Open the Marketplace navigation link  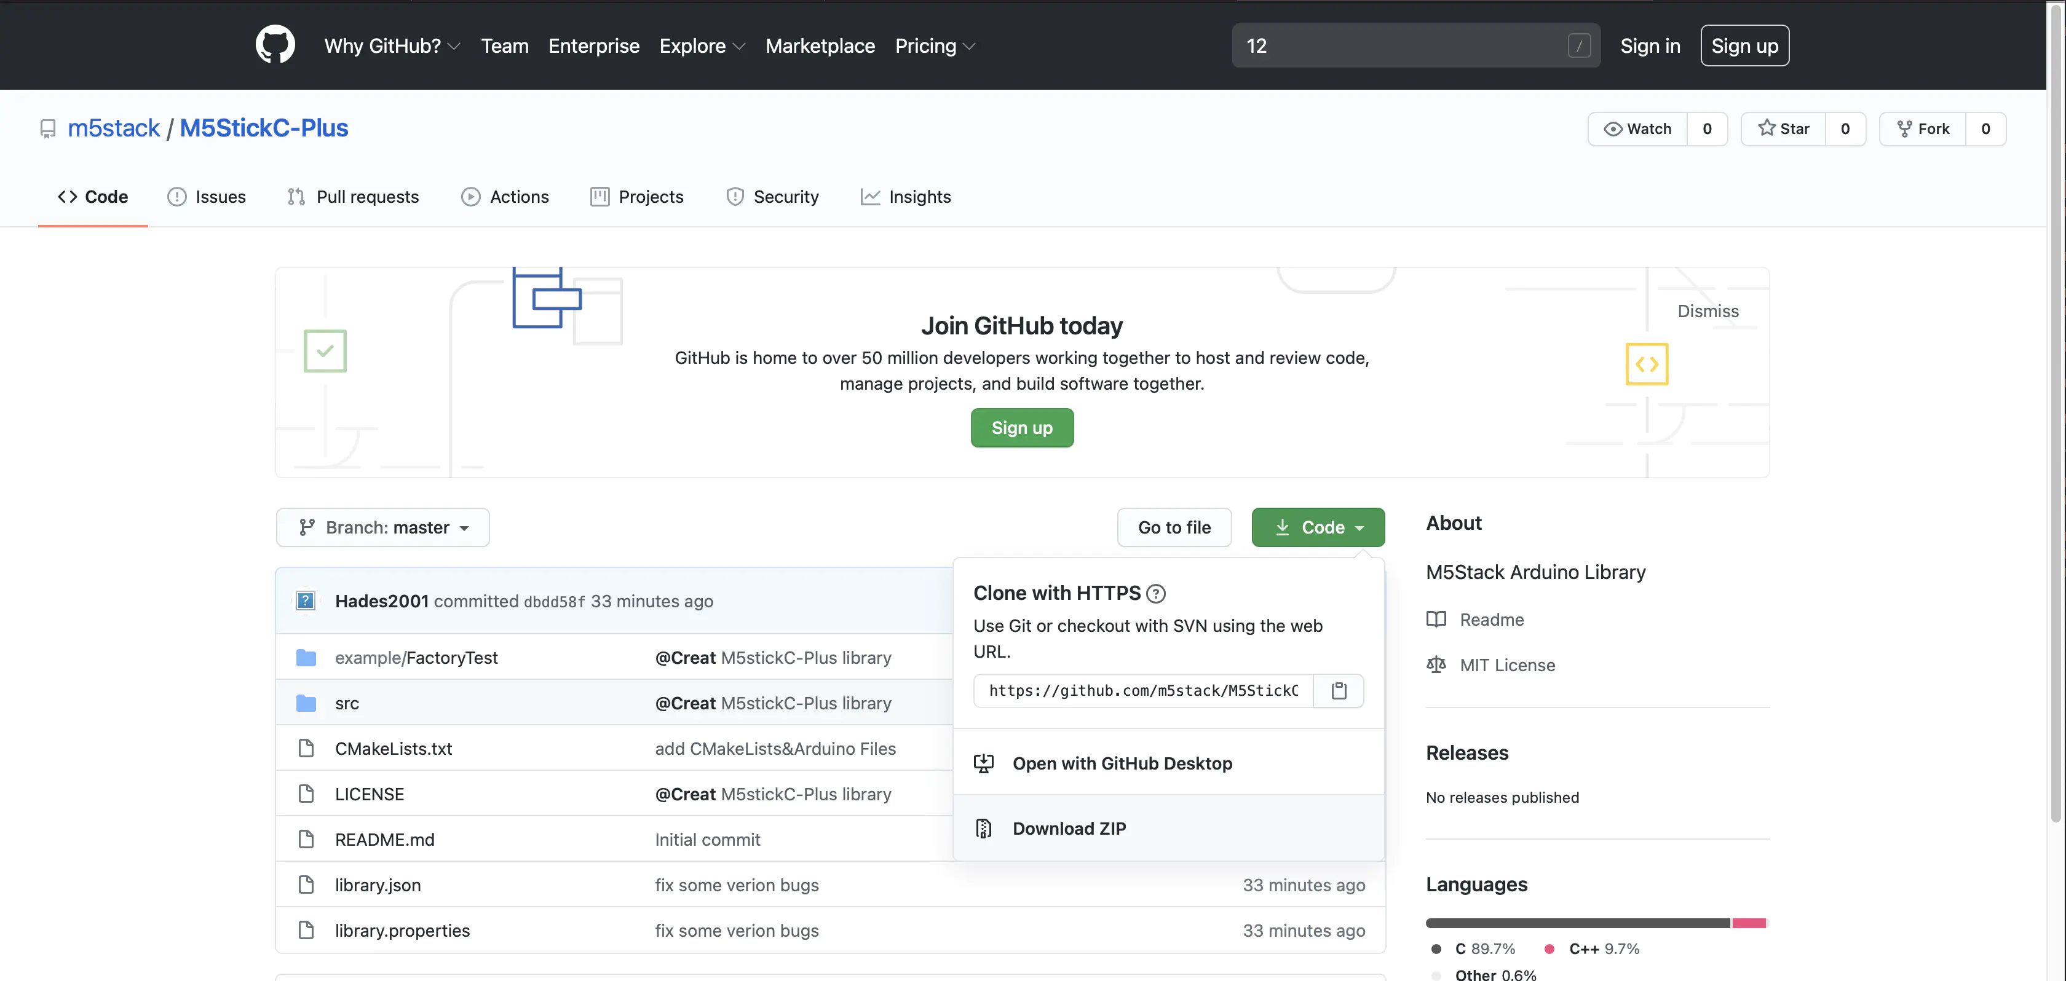click(820, 45)
